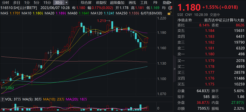The width and height of the screenshot is (246, 112).
Task: Click the 1.213 high marker on chart
Action: (x=104, y=20)
